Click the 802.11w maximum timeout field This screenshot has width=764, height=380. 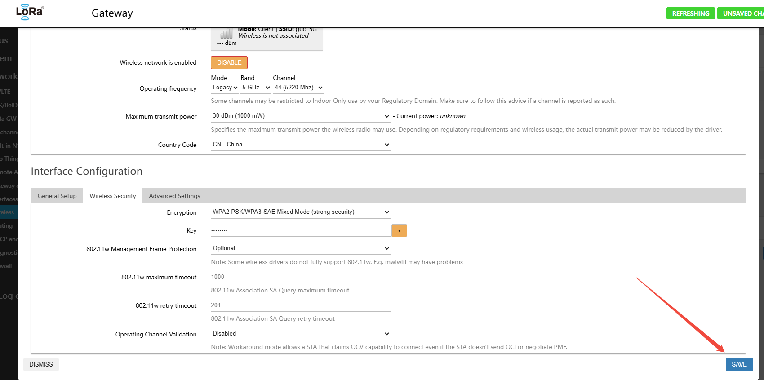click(300, 277)
